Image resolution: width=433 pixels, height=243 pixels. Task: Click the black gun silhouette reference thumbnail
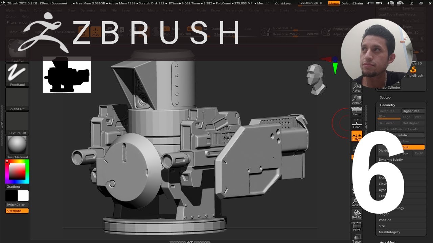coord(67,75)
